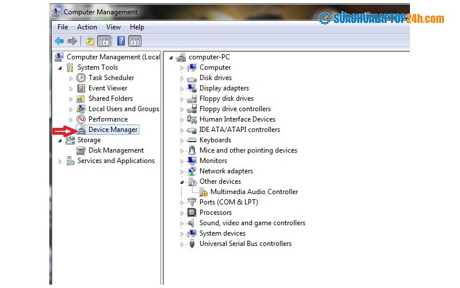The width and height of the screenshot is (460, 288).
Task: Open the Help menu
Action: pyautogui.click(x=137, y=27)
